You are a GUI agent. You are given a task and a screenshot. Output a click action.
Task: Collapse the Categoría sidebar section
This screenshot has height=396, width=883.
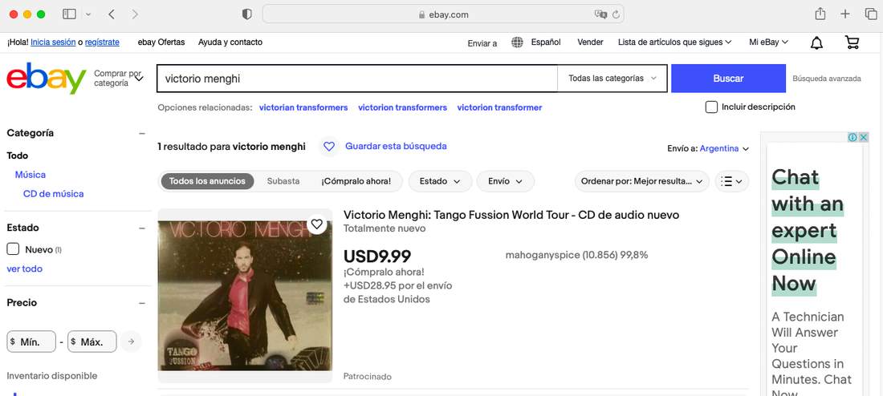tap(142, 133)
